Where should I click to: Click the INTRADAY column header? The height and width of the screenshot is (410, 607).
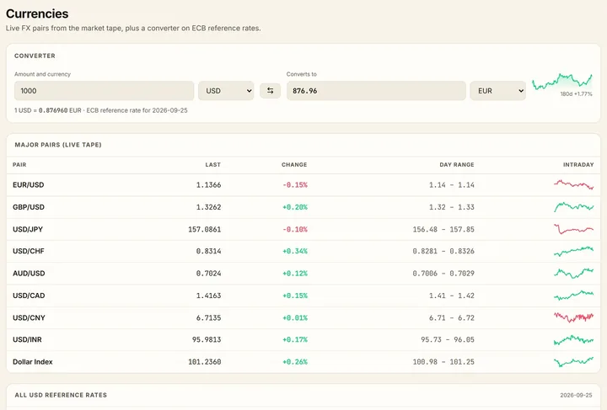click(x=578, y=165)
